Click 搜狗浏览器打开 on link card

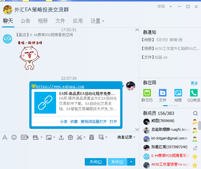coord(93,121)
